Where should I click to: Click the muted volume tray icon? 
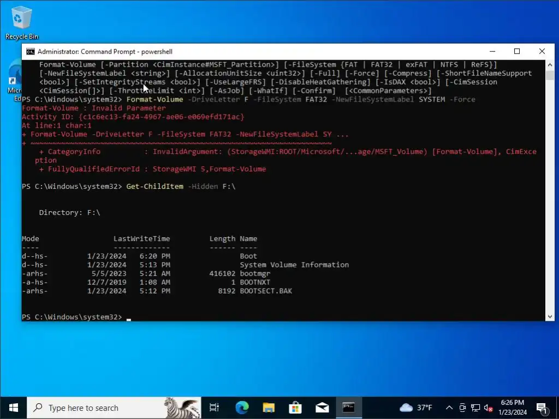click(488, 408)
